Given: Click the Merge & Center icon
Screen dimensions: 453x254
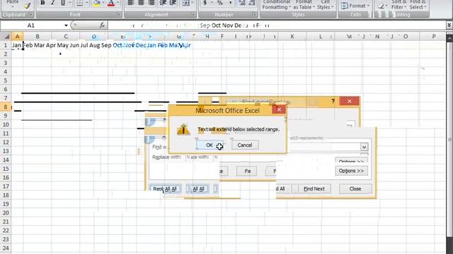Looking at the screenshot, I should pyautogui.click(x=185, y=3).
